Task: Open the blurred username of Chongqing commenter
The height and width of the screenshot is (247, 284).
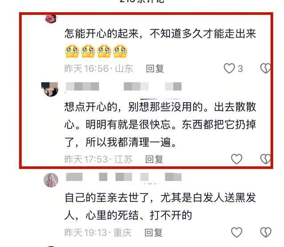Action: tap(124, 177)
